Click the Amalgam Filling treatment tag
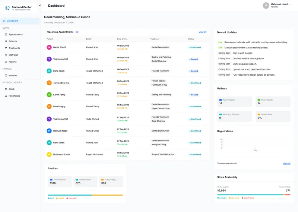The width and height of the screenshot is (298, 212). [x=159, y=145]
